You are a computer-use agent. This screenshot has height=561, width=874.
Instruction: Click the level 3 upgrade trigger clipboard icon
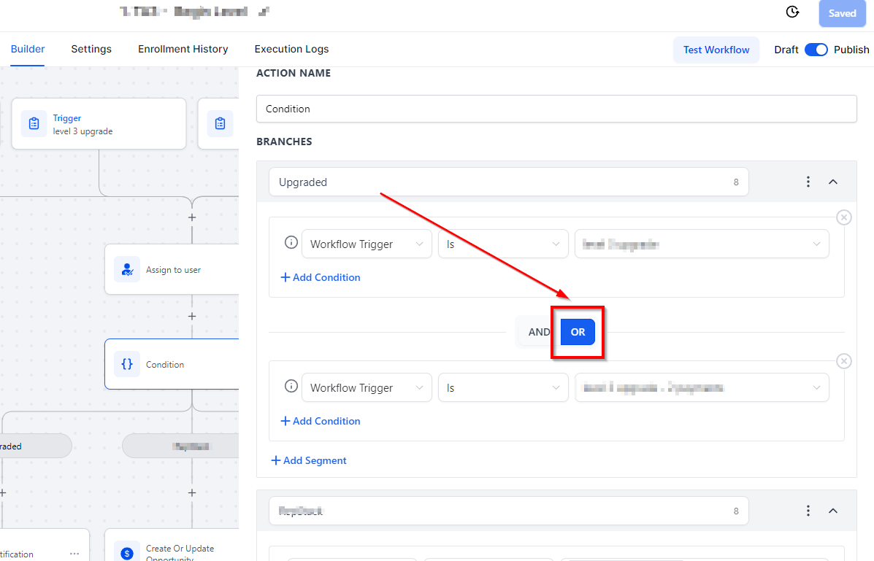[x=34, y=124]
